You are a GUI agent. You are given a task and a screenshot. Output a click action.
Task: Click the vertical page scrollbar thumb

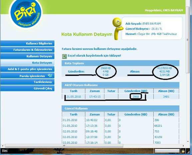point(188,40)
